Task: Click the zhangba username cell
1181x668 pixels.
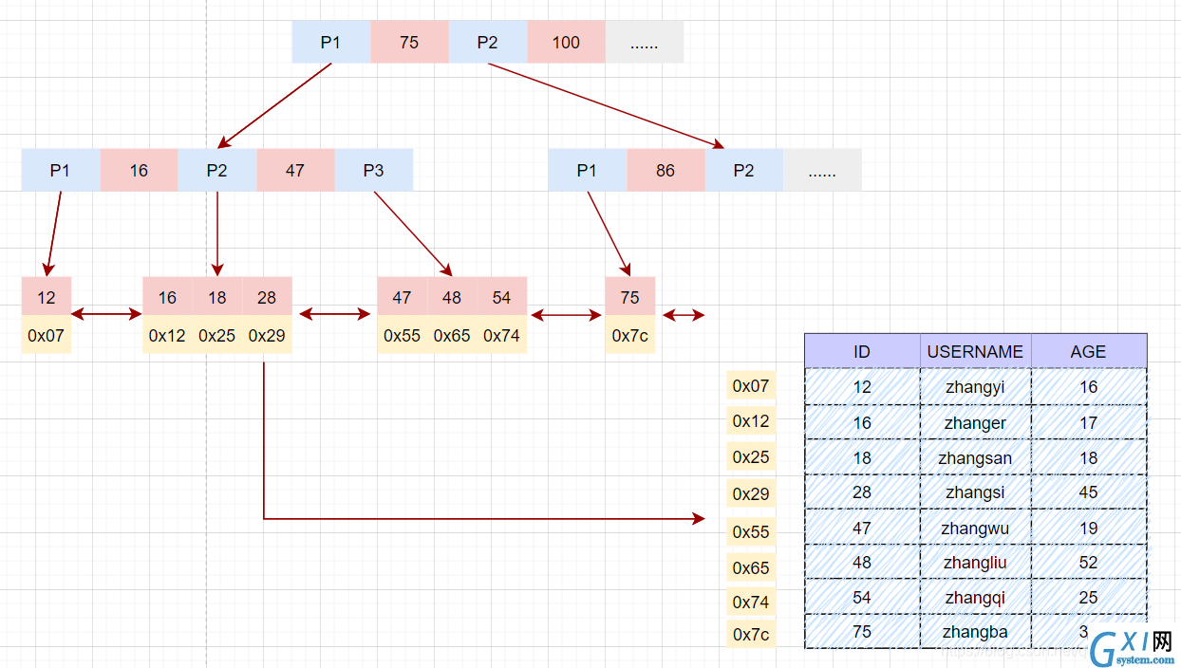Action: pos(975,632)
